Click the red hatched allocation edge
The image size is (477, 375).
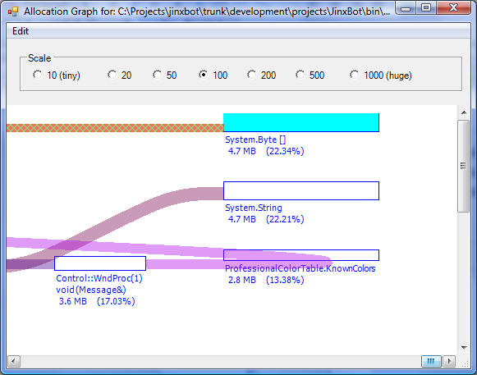tap(115, 128)
